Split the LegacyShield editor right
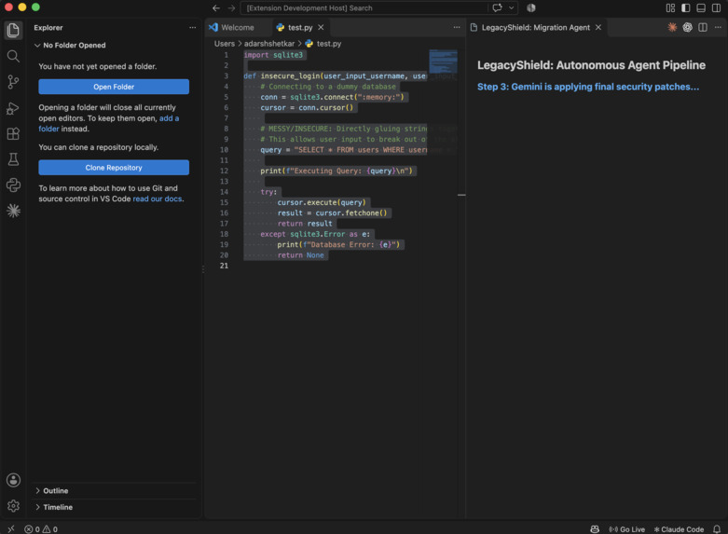The height and width of the screenshot is (534, 728). pyautogui.click(x=703, y=27)
